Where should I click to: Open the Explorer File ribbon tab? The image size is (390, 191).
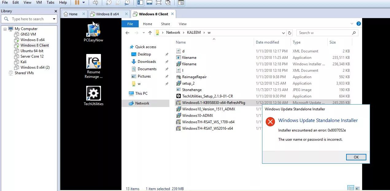[x=130, y=24]
